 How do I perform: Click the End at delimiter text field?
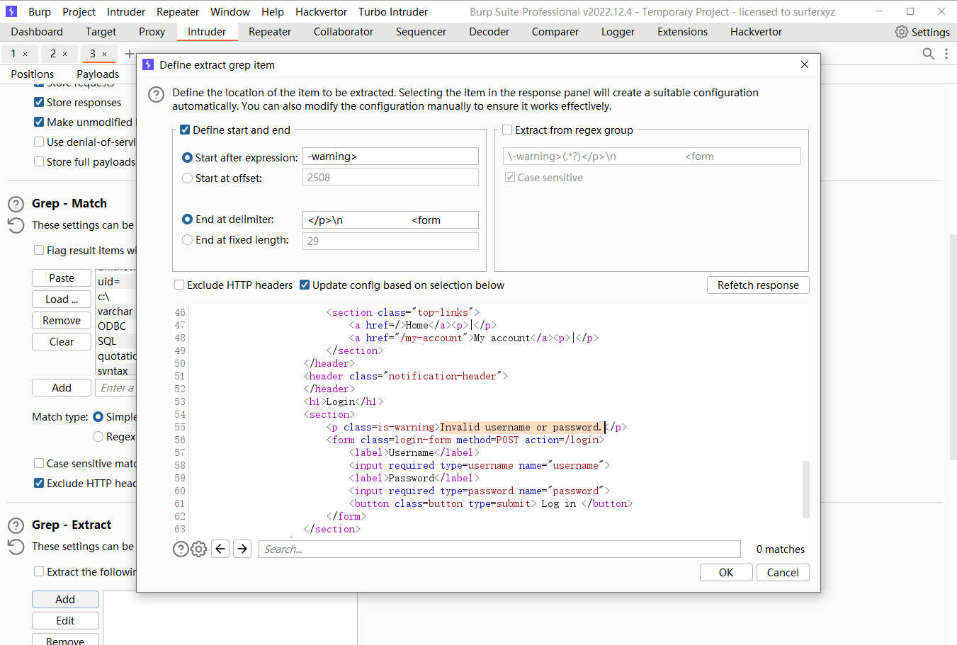(390, 220)
